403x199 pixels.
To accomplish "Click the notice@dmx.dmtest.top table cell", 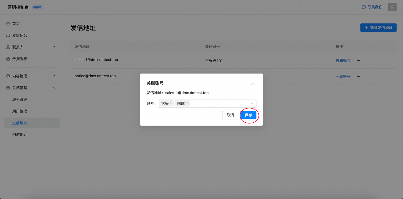I will [95, 76].
